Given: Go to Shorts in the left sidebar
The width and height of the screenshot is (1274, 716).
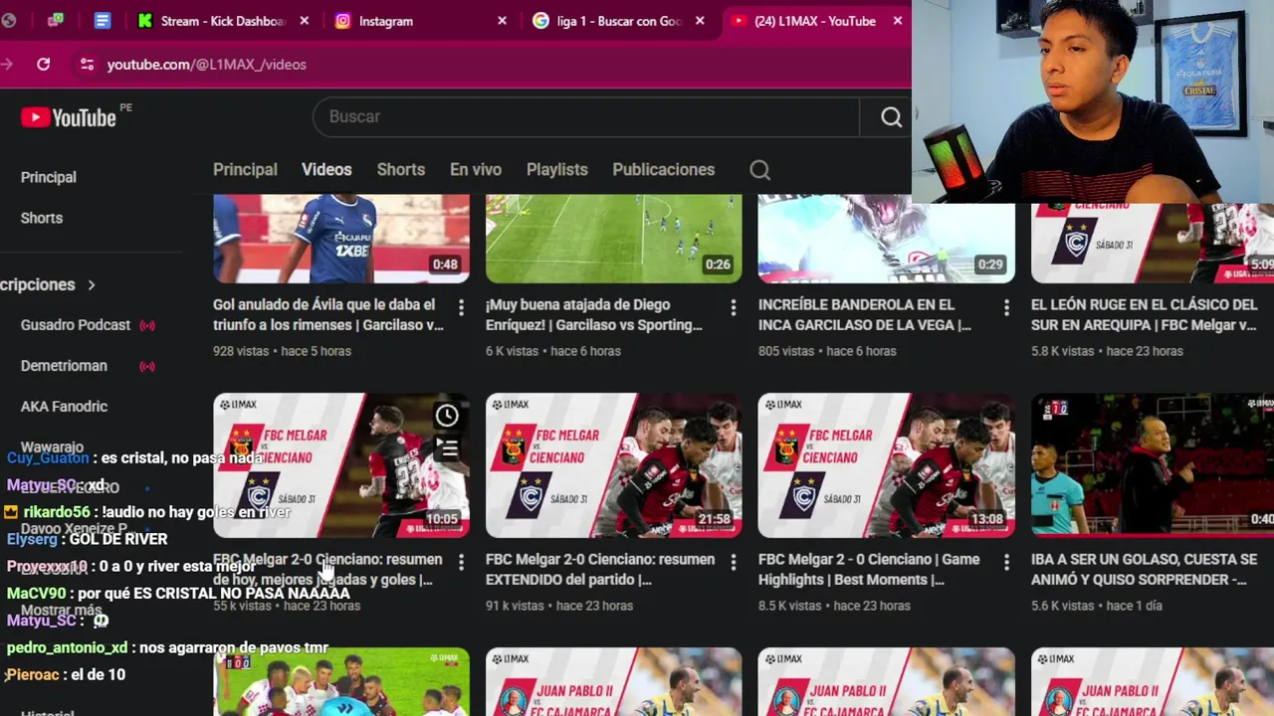Looking at the screenshot, I should click(x=42, y=218).
